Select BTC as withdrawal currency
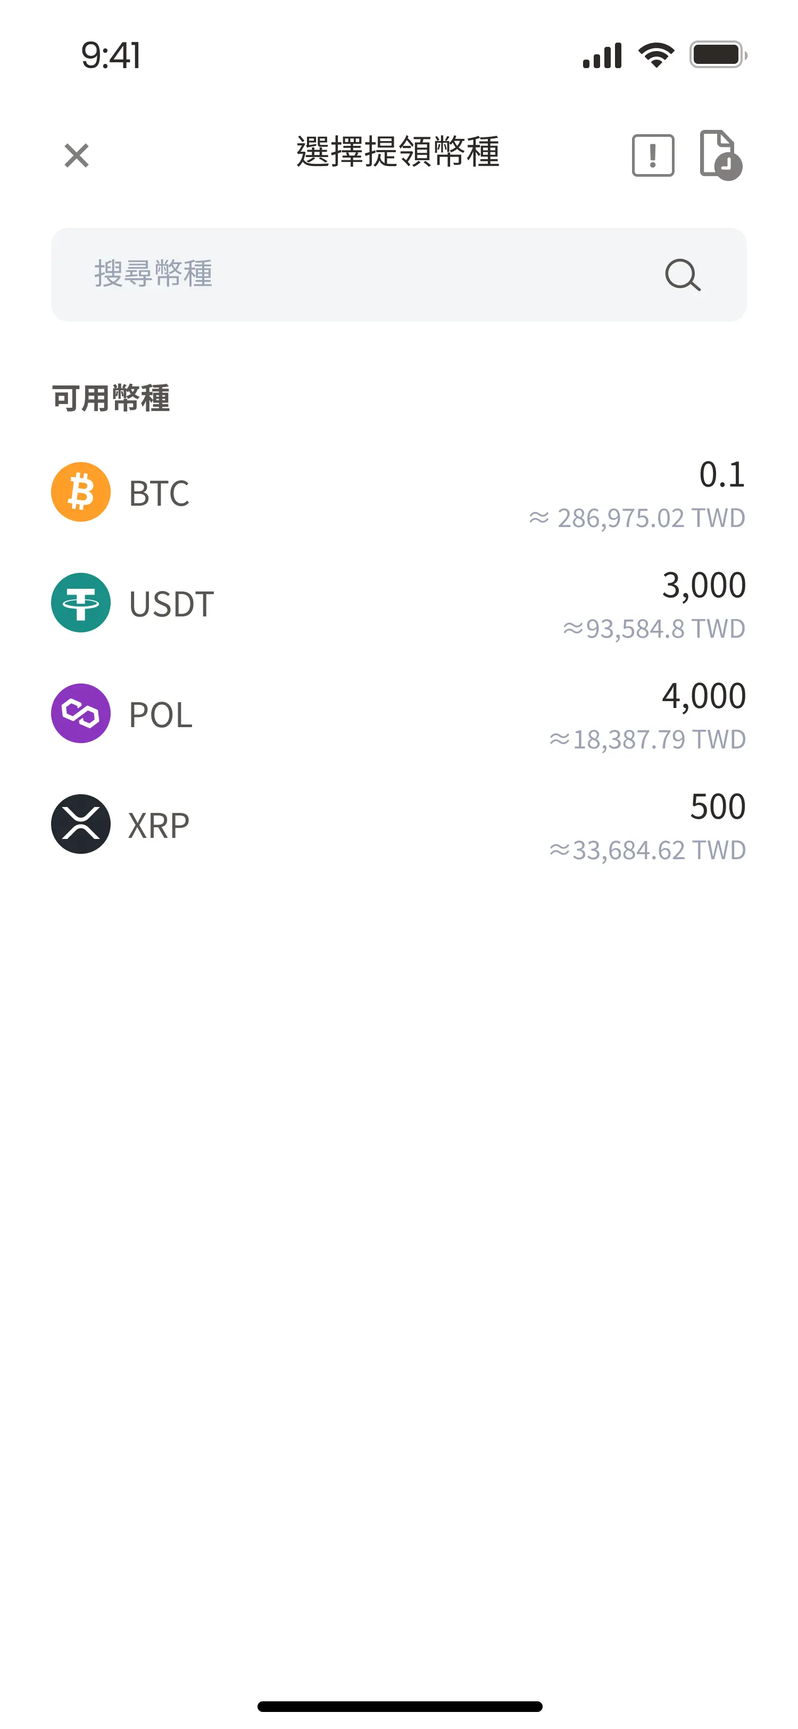 [159, 493]
